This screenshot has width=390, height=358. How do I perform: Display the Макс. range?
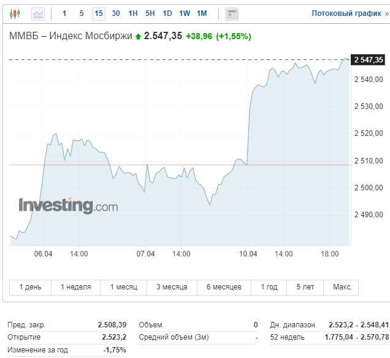pyautogui.click(x=342, y=287)
